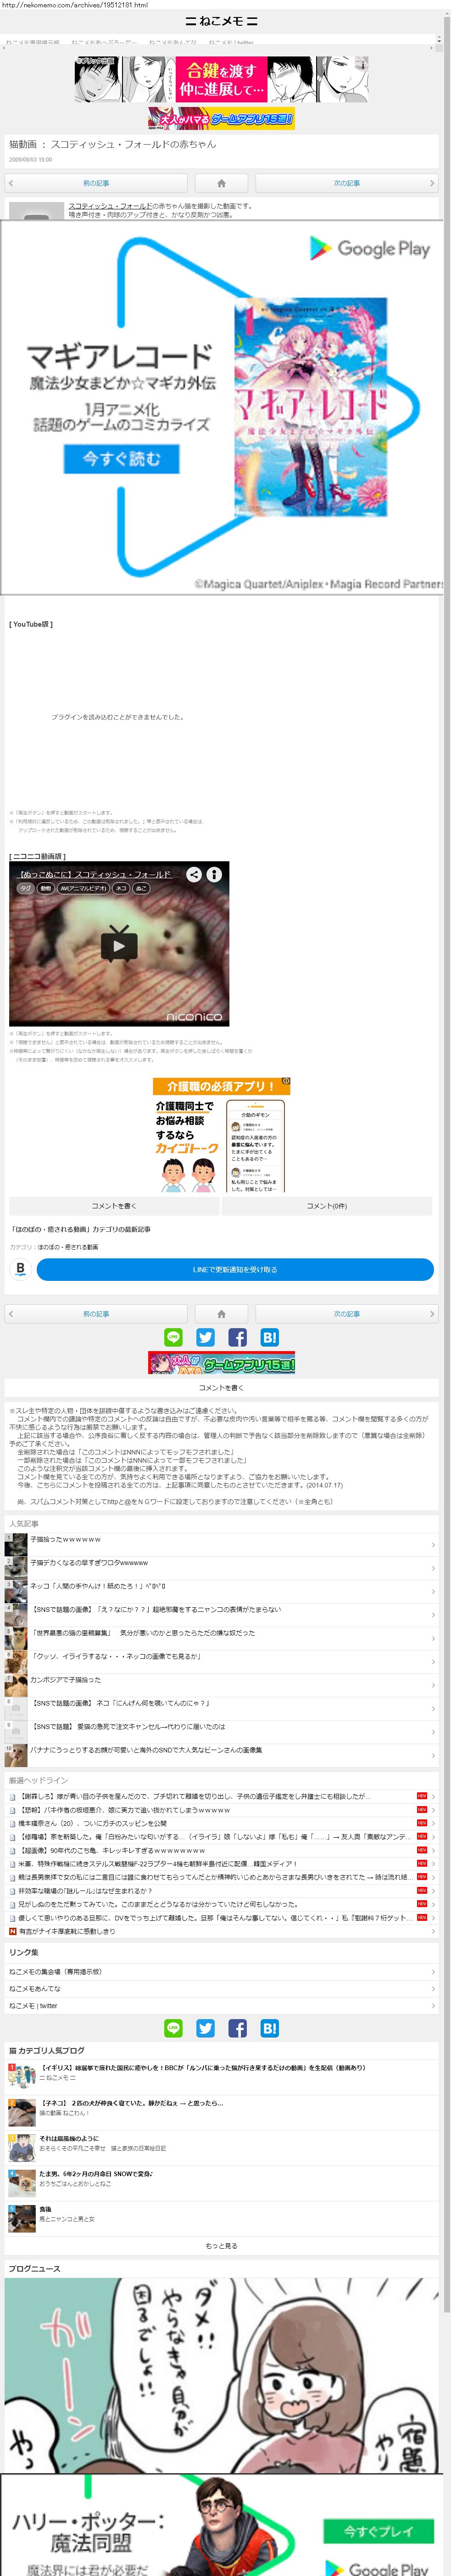The width and height of the screenshot is (451, 2576).
Task: Click the niconico player share icon
Action: pos(194,874)
